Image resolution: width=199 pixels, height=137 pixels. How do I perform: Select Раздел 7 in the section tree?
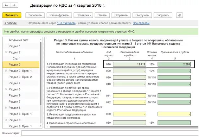(x=15, y=102)
